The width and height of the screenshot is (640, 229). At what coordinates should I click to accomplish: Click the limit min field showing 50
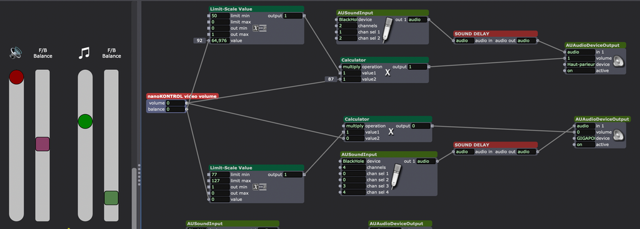tap(220, 16)
